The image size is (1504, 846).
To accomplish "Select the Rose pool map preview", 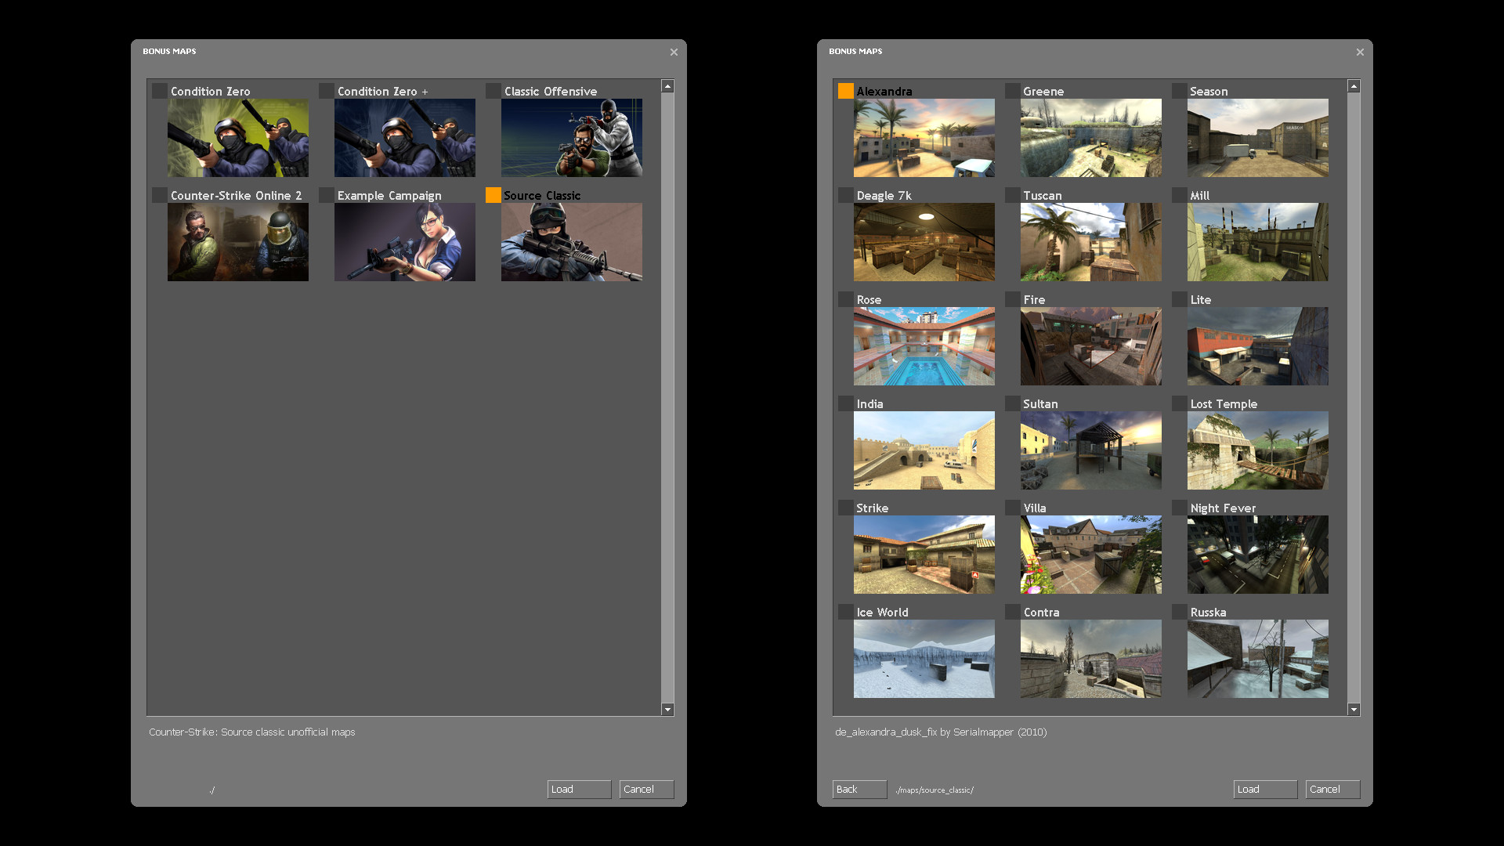I will click(x=924, y=346).
